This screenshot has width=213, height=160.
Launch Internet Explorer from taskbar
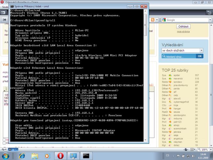[22, 156]
